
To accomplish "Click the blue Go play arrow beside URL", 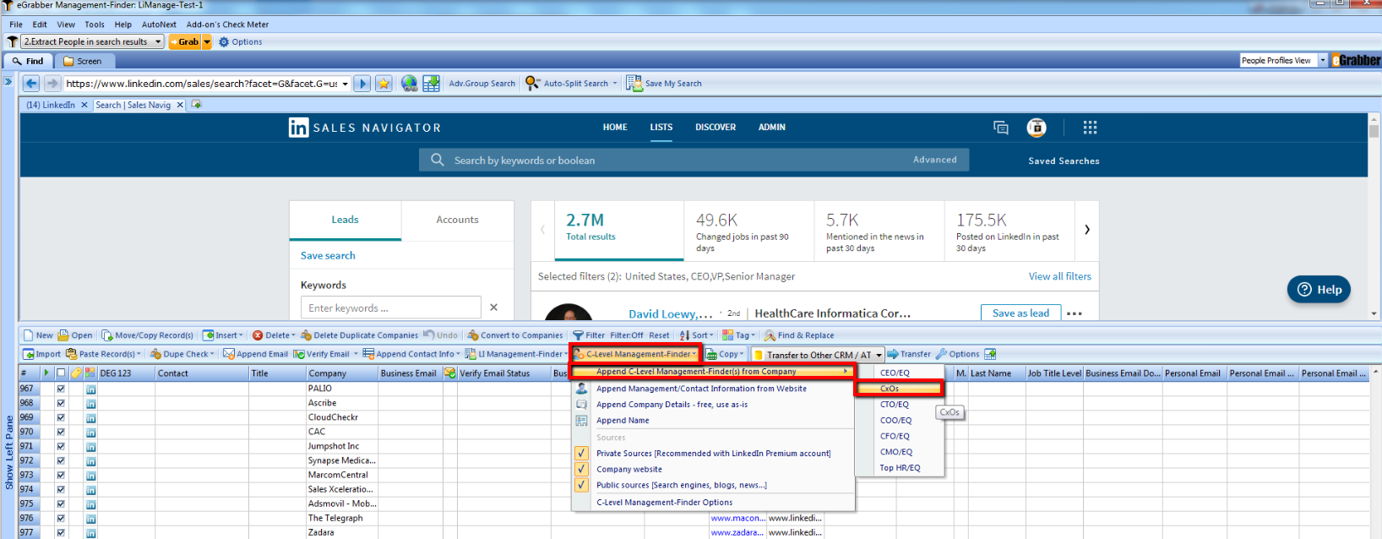I will coord(362,84).
